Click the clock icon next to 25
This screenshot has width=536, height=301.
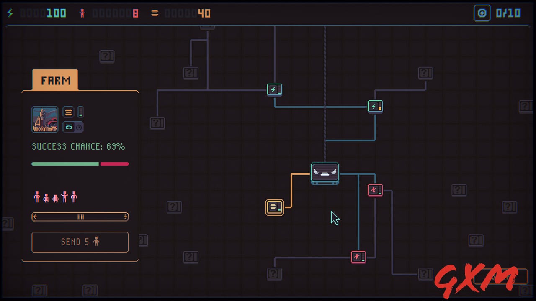pyautogui.click(x=79, y=127)
